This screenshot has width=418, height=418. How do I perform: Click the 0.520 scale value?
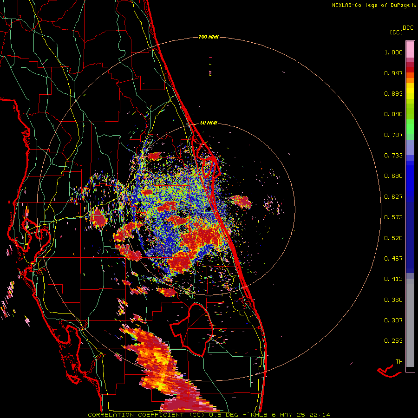coord(393,238)
